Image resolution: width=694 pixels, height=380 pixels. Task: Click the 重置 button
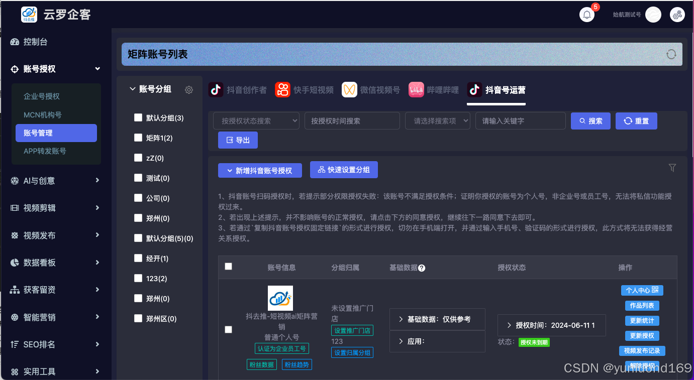click(636, 121)
